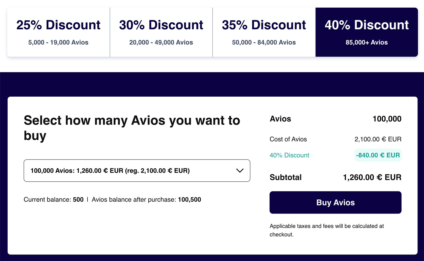Viewport: 424px width, 261px height.
Task: Open the Avios quantity dropdown
Action: click(x=137, y=171)
